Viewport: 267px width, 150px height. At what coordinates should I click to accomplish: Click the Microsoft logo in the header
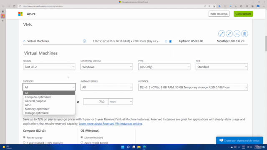(20, 14)
